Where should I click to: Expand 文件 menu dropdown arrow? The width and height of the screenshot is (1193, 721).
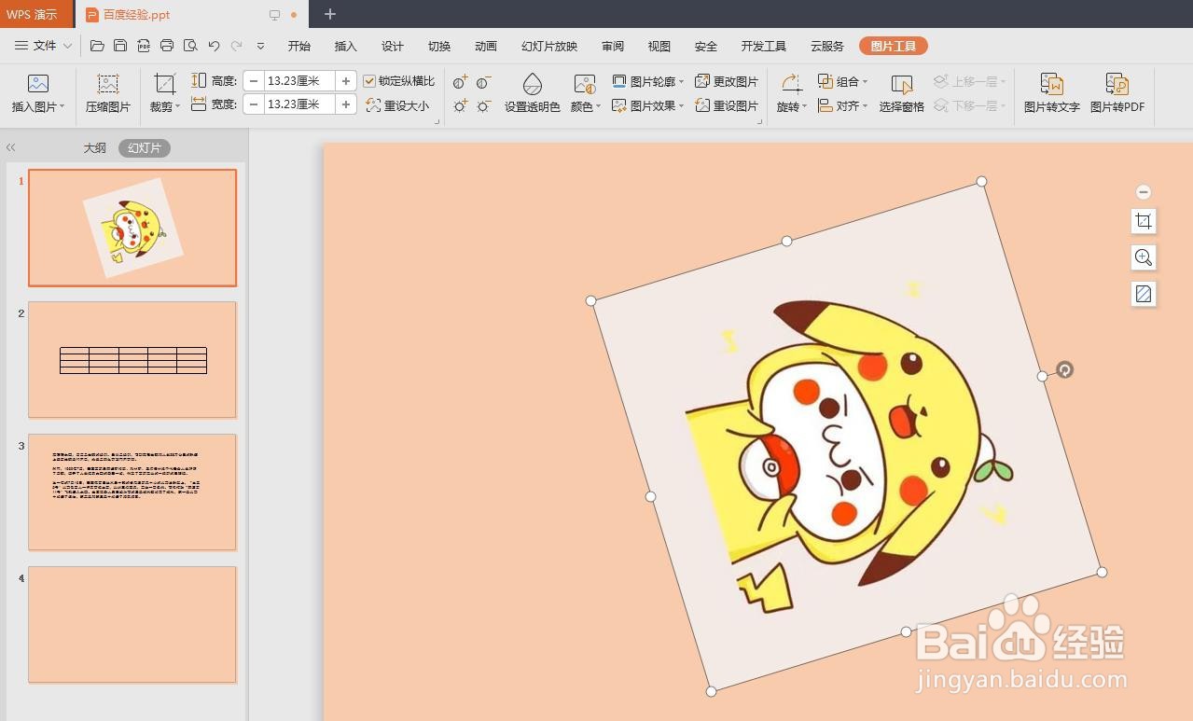pyautogui.click(x=67, y=46)
